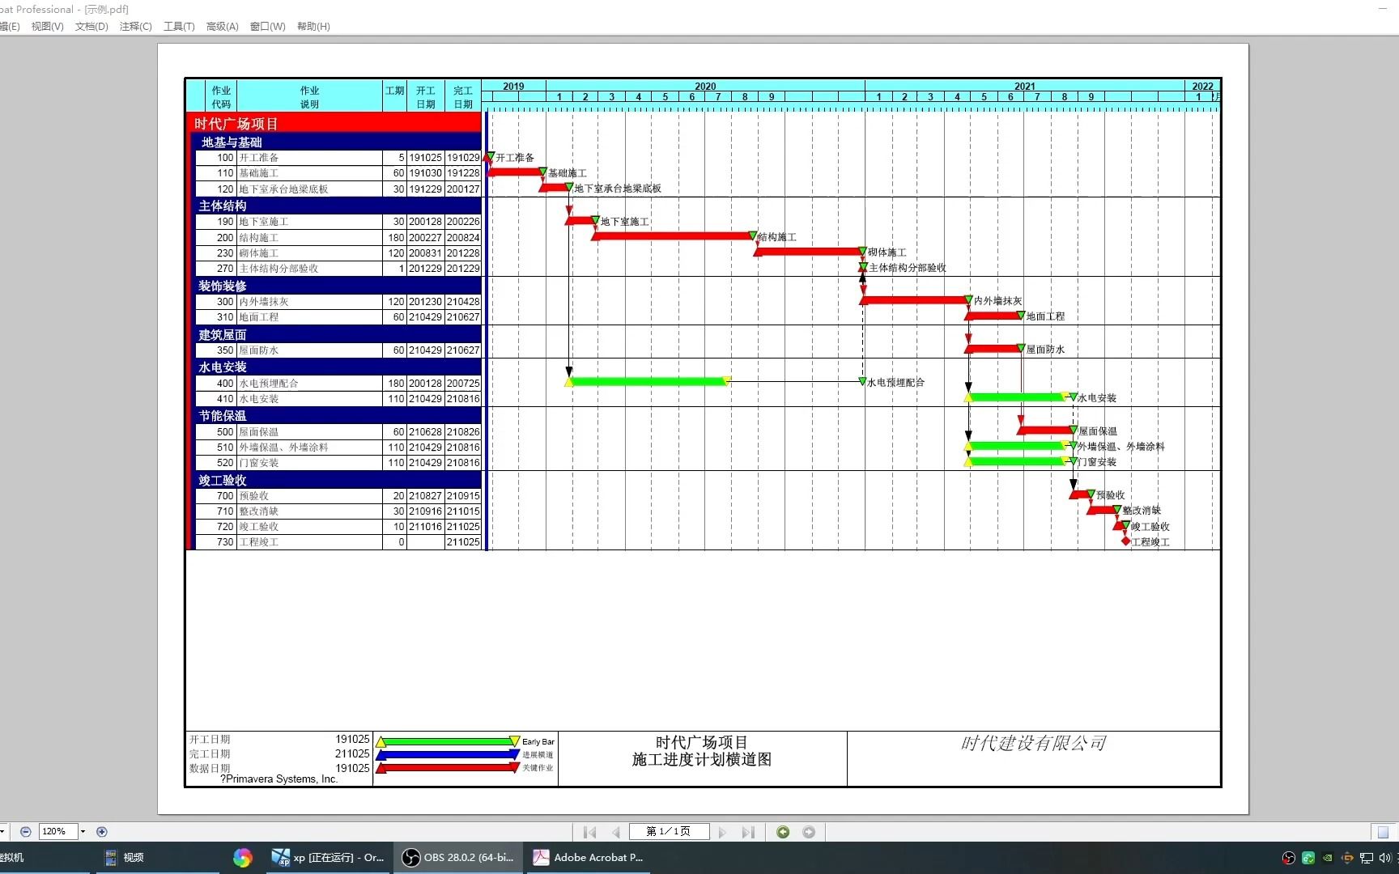Viewport: 1399px width, 874px height.
Task: Open the 120% zoom level dropdown arrow
Action: [83, 831]
